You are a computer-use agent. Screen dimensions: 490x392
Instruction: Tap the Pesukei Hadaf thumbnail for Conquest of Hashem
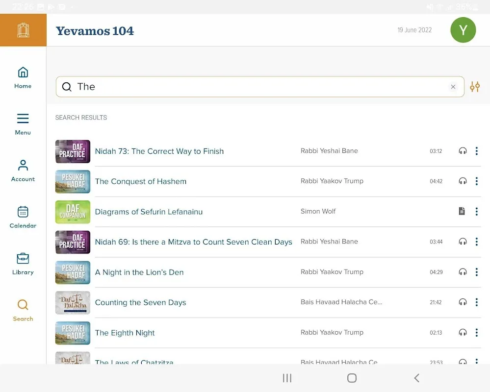tap(73, 182)
